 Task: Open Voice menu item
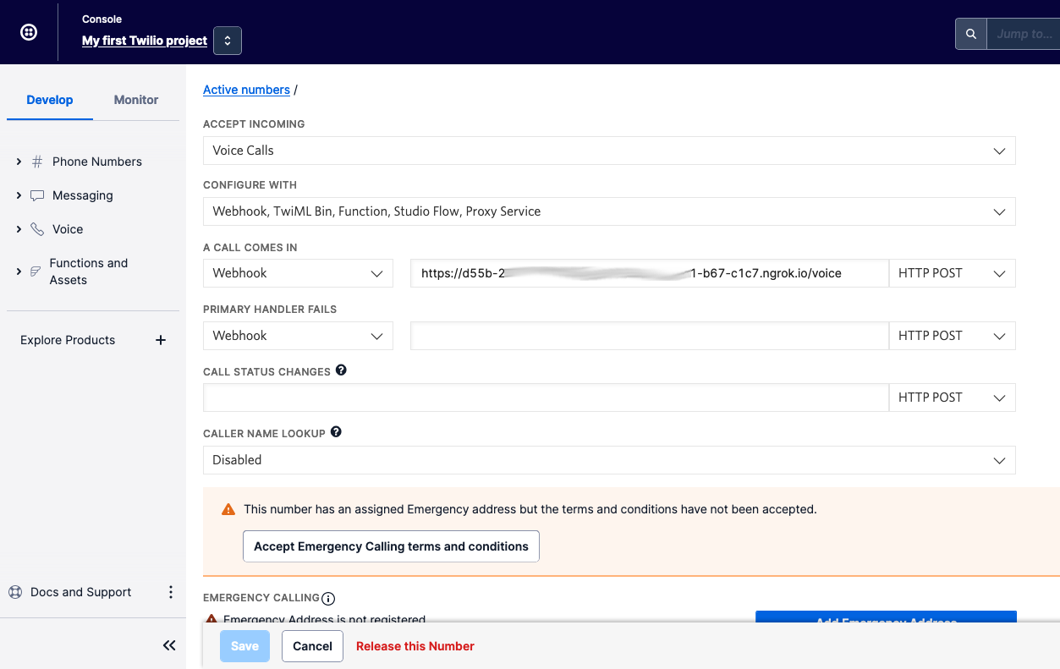(x=68, y=229)
